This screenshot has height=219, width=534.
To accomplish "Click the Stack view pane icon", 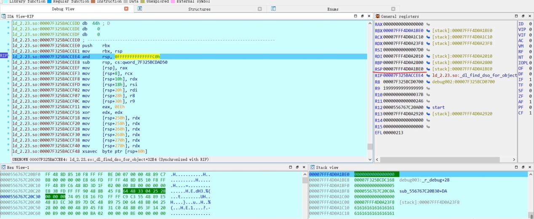I will point(312,168).
